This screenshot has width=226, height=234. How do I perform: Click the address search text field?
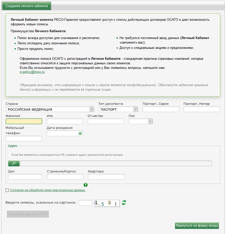(x=116, y=163)
